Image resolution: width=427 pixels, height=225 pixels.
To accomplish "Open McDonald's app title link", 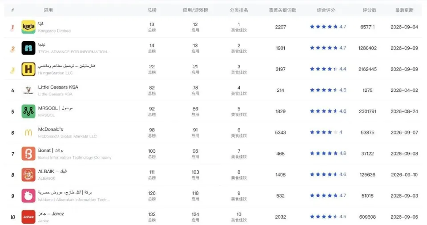I will [x=50, y=129].
